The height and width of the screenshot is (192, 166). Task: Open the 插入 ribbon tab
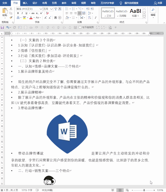pos(25,3)
